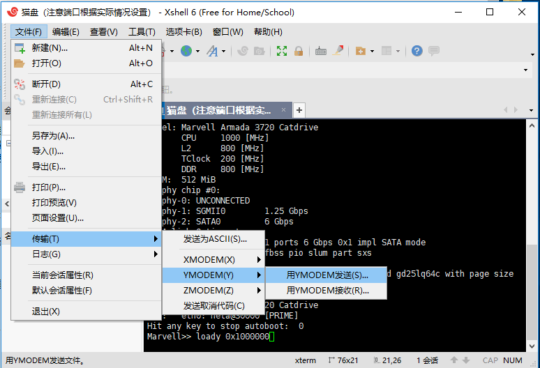Choose 用YMODEM发送(S) option

tap(327, 275)
